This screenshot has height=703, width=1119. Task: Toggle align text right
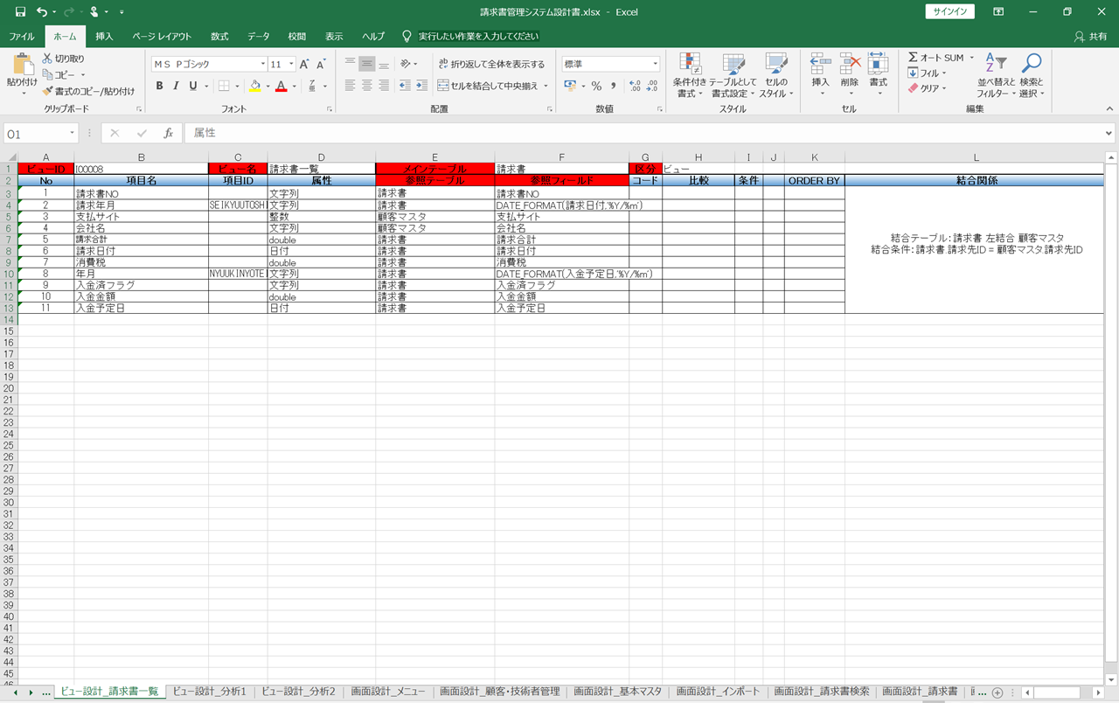384,86
